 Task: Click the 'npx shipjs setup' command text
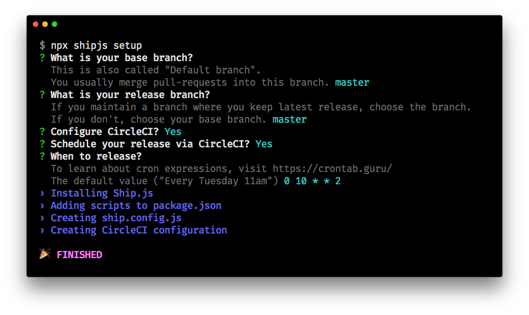pos(96,45)
